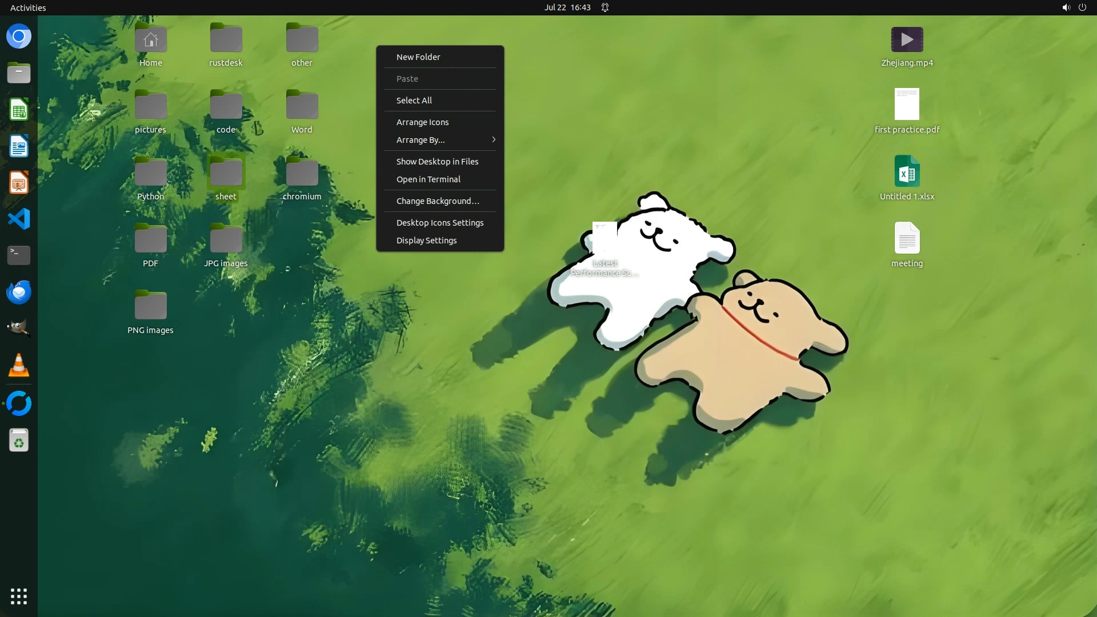Viewport: 1097px width, 617px height.
Task: Open the Trash icon in dock
Action: (19, 440)
